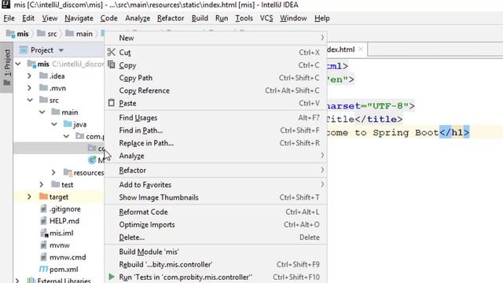This screenshot has width=503, height=283.
Task: Expand the .mvn folder node
Action: click(x=30, y=87)
